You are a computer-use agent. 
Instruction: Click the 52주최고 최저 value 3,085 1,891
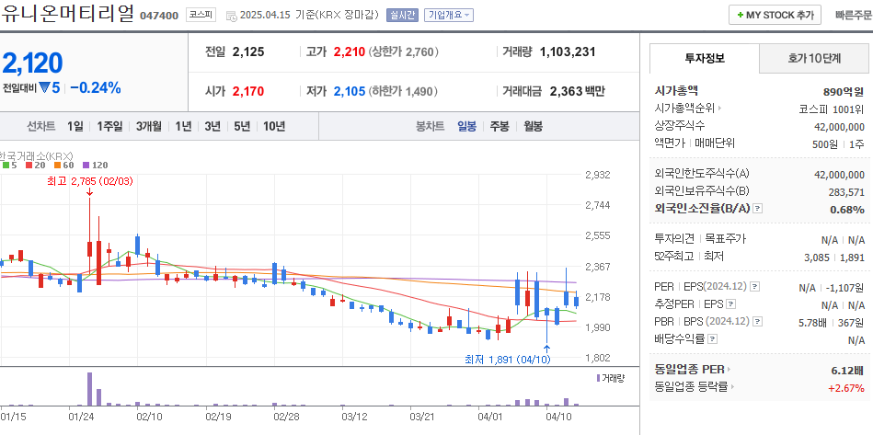pos(834,258)
